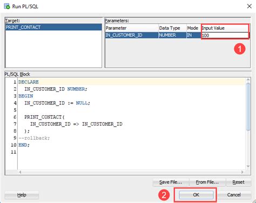Click the vertical scrollbar down arrow
Image resolution: width=256 pixels, height=203 pixels.
point(248,166)
